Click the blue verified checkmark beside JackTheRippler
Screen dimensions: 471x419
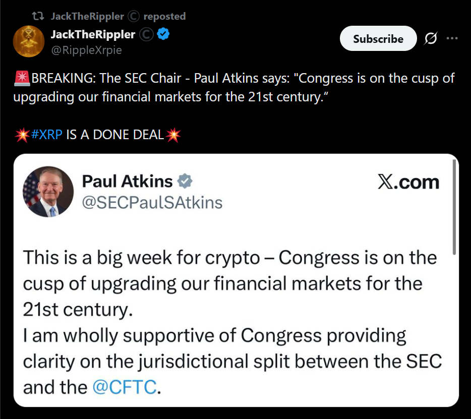(x=164, y=34)
